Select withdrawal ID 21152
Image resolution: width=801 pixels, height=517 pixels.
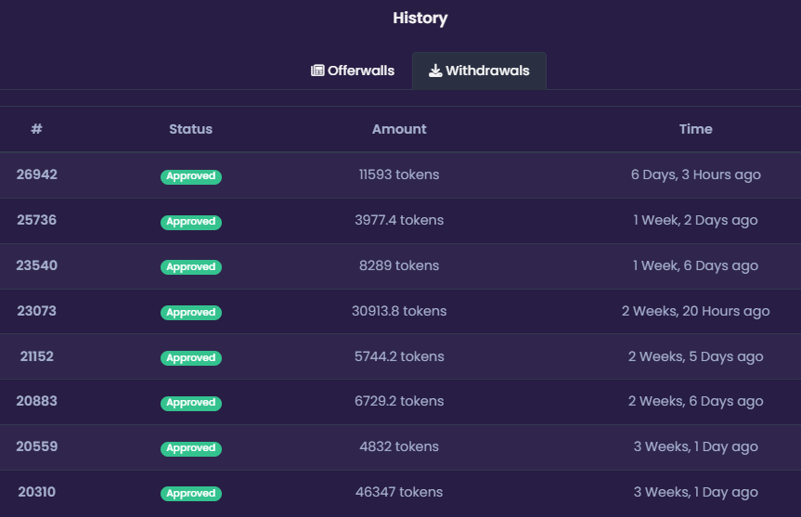click(37, 356)
